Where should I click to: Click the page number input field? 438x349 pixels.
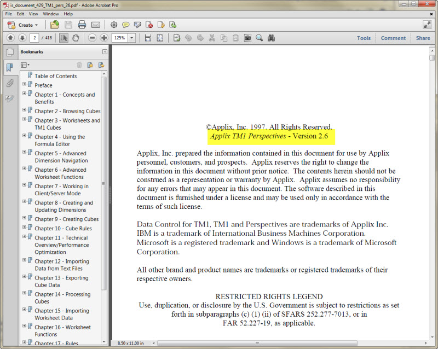pyautogui.click(x=34, y=38)
